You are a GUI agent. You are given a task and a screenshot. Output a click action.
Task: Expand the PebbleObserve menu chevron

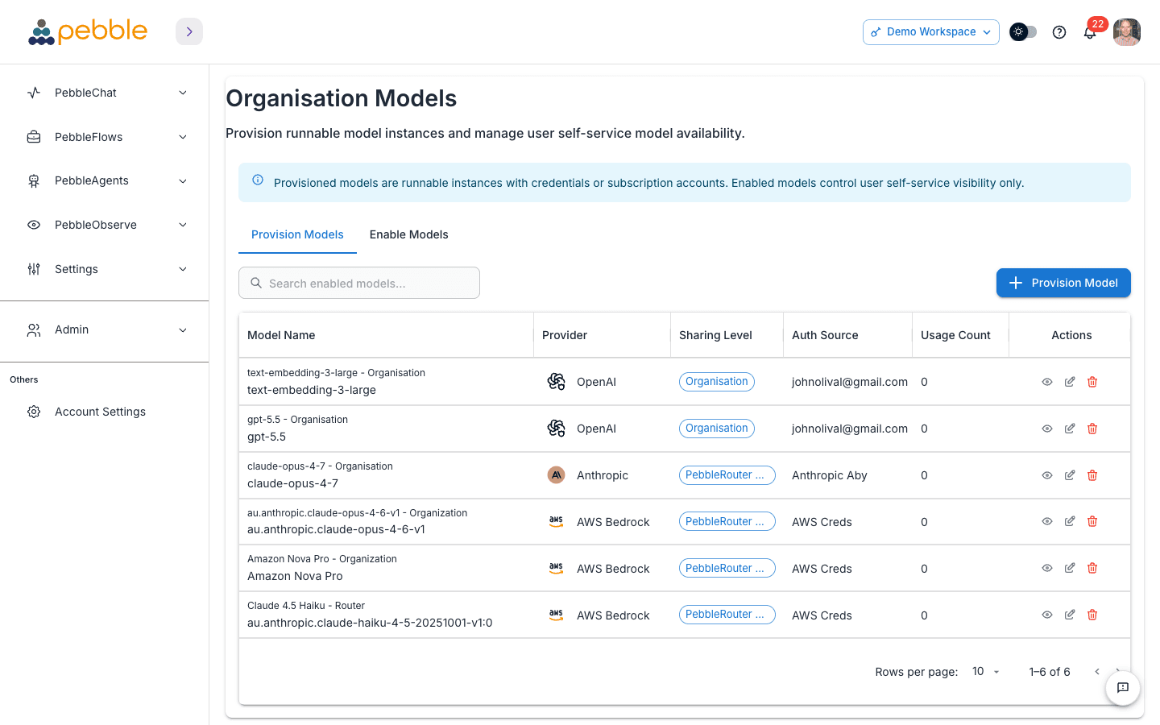click(x=183, y=225)
